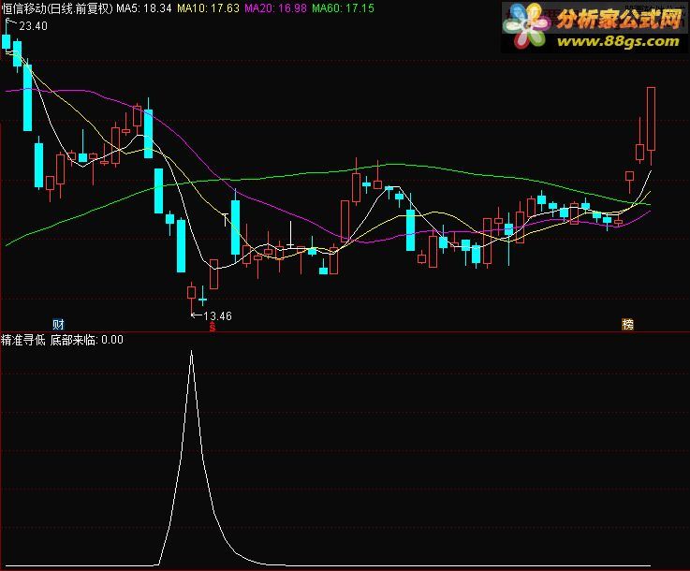Click the red S marker below the chart
The image size is (690, 571).
pyautogui.click(x=213, y=327)
